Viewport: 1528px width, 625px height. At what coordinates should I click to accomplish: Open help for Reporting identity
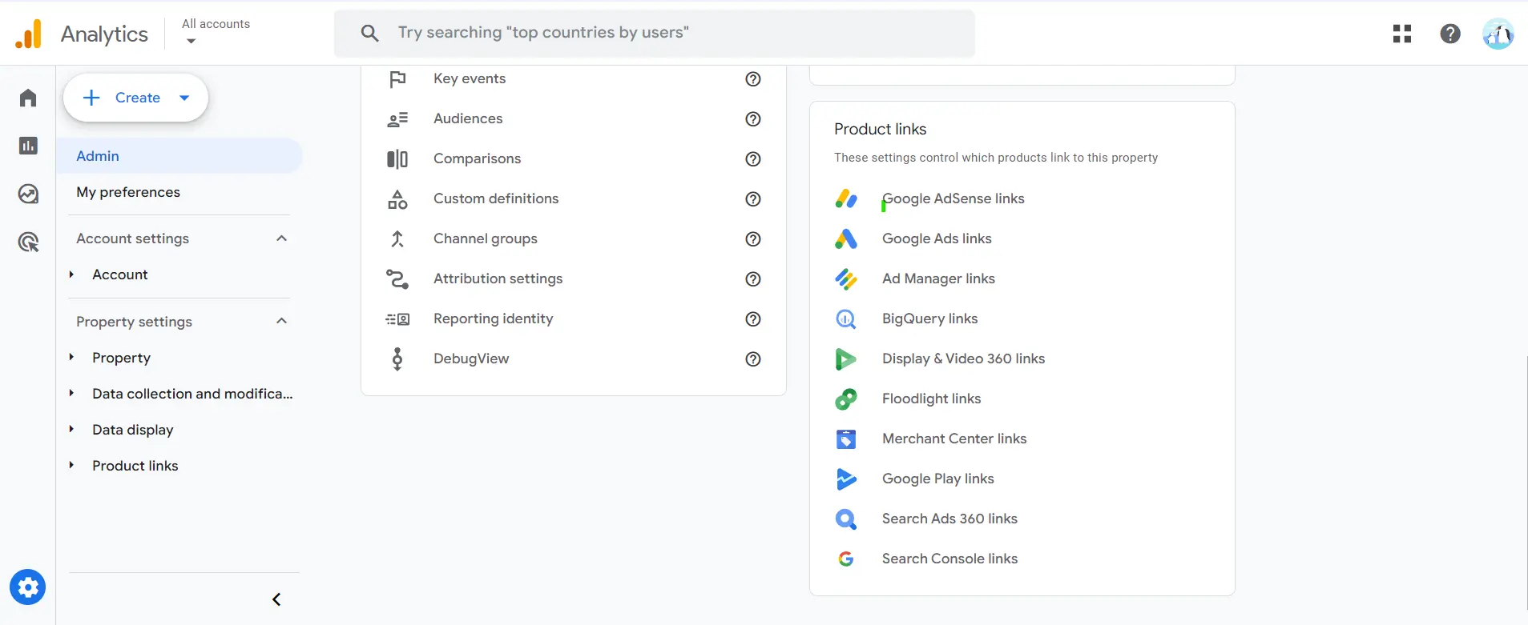click(x=753, y=319)
